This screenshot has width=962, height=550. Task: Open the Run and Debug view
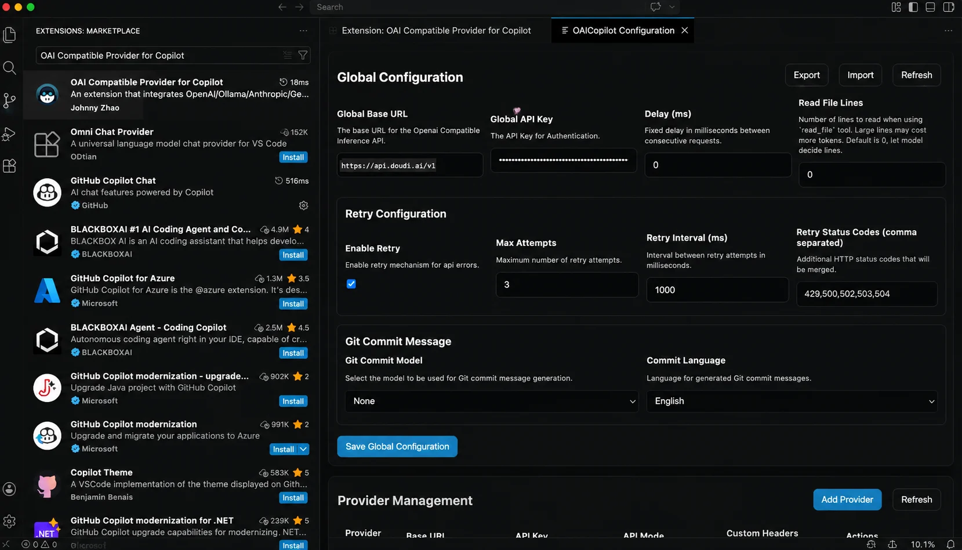tap(9, 134)
